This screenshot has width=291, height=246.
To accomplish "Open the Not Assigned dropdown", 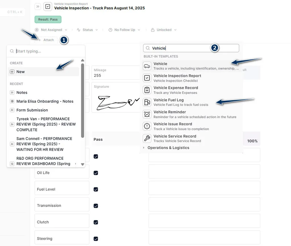I will pyautogui.click(x=51, y=30).
